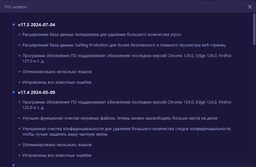Click the Surfing Protection database entry

[124, 45]
